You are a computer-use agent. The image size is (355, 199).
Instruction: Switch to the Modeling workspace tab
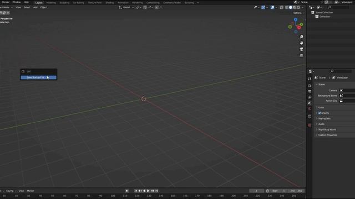click(51, 3)
